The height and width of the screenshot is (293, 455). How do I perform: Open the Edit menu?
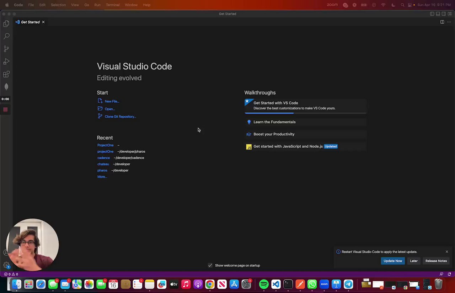coord(42,5)
